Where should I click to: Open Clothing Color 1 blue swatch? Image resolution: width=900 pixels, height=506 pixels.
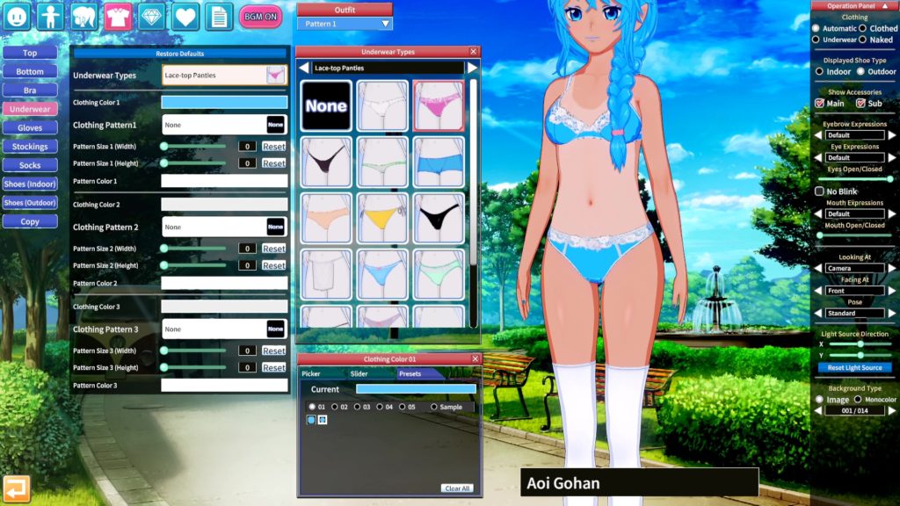(x=224, y=102)
